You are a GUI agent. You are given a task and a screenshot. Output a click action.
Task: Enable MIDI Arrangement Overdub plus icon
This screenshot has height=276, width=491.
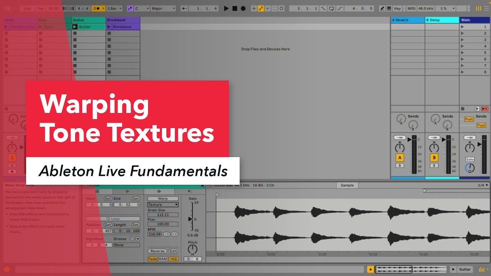[254, 8]
